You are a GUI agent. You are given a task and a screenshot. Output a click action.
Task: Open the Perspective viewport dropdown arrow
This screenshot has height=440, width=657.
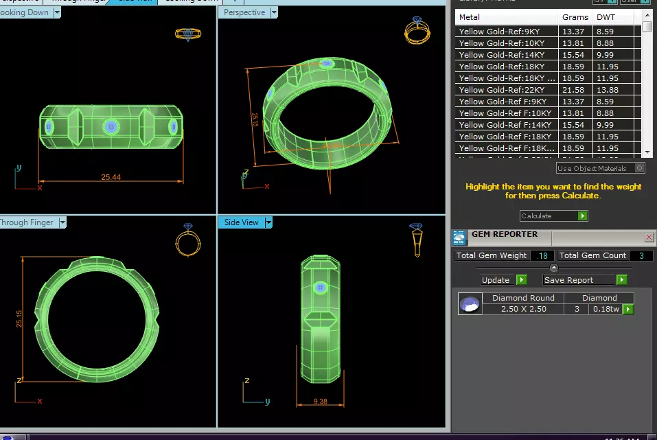click(x=274, y=12)
